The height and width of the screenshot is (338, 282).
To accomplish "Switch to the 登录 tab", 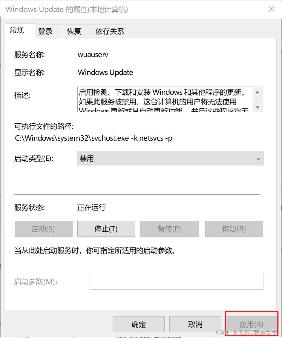I will click(x=49, y=31).
